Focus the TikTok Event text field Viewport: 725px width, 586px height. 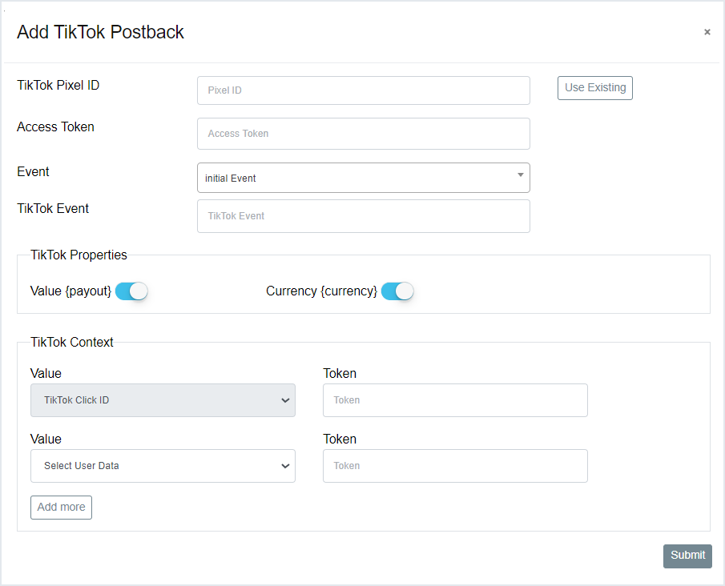pyautogui.click(x=363, y=216)
